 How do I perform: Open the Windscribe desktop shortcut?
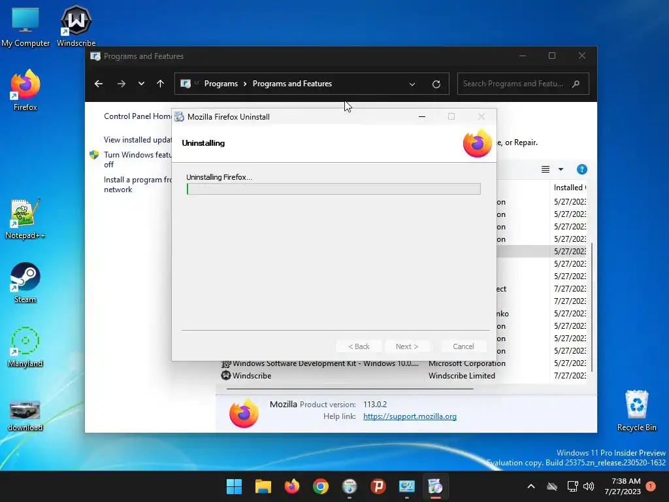click(76, 26)
